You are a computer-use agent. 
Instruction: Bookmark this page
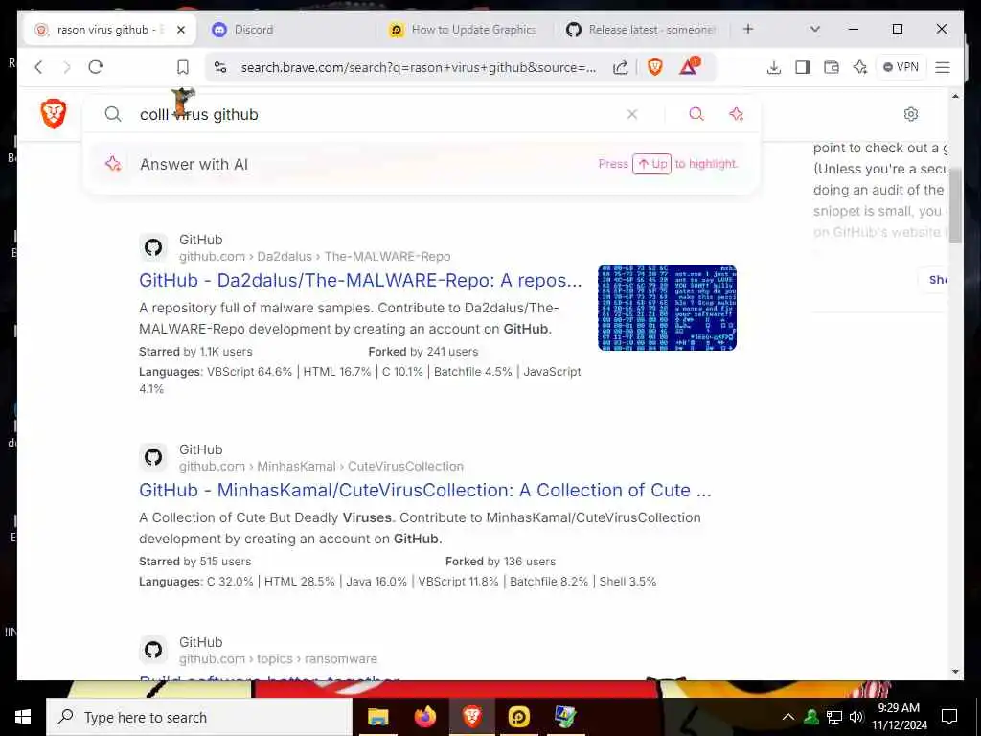pyautogui.click(x=183, y=67)
